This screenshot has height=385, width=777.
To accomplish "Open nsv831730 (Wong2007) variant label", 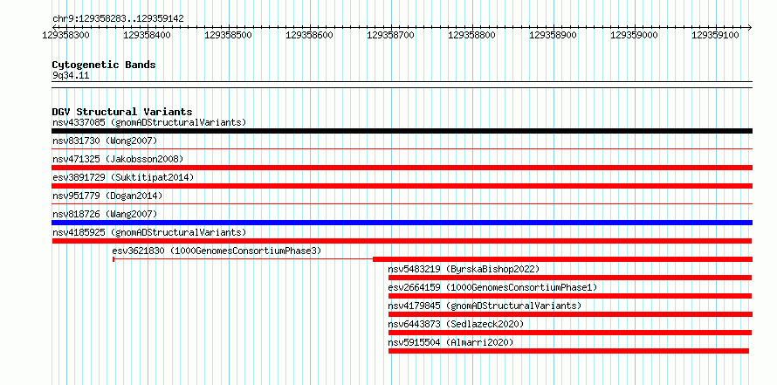I will point(105,141).
